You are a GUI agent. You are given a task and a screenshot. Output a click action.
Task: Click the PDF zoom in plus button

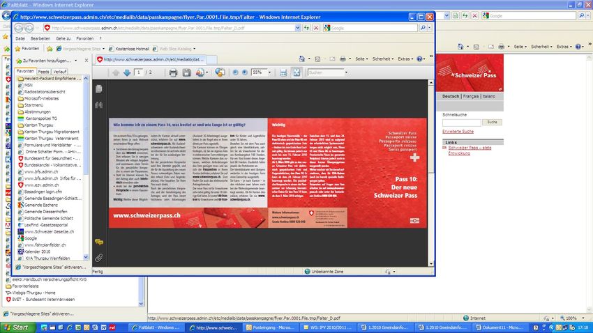[x=244, y=72]
